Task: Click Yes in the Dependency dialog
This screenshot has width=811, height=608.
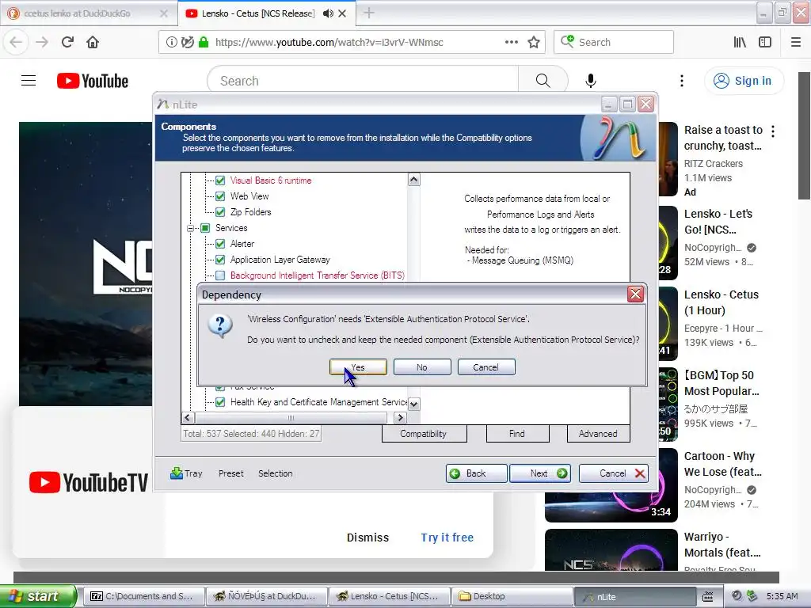Action: coord(358,367)
